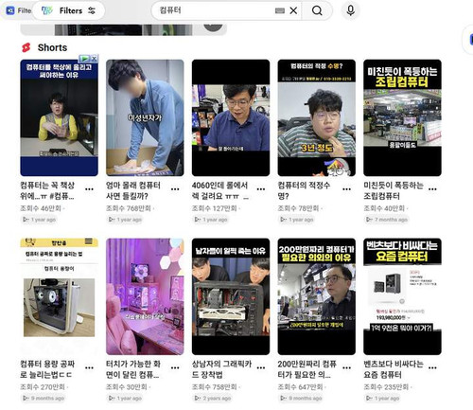Image resolution: width=473 pixels, height=410 pixels.
Task: Open title link 벤츠보다 비싸다는 요즘 컴퓨터
Action: pos(394,369)
